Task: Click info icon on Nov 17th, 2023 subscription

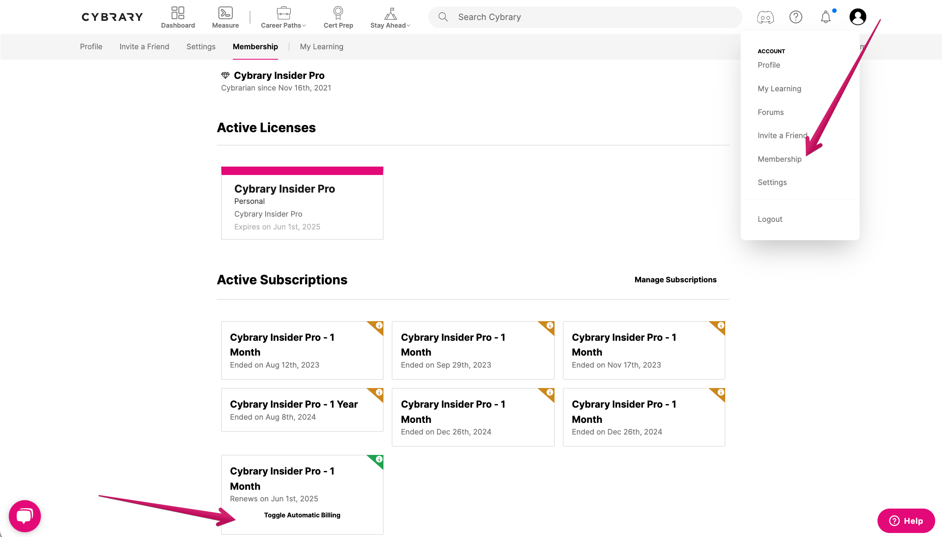Action: pyautogui.click(x=720, y=326)
